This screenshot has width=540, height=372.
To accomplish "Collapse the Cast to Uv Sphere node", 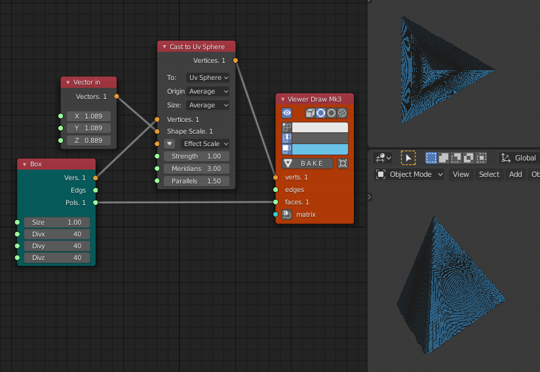I will 164,46.
